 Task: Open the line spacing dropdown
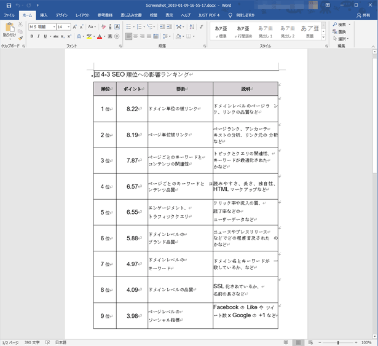click(167, 36)
